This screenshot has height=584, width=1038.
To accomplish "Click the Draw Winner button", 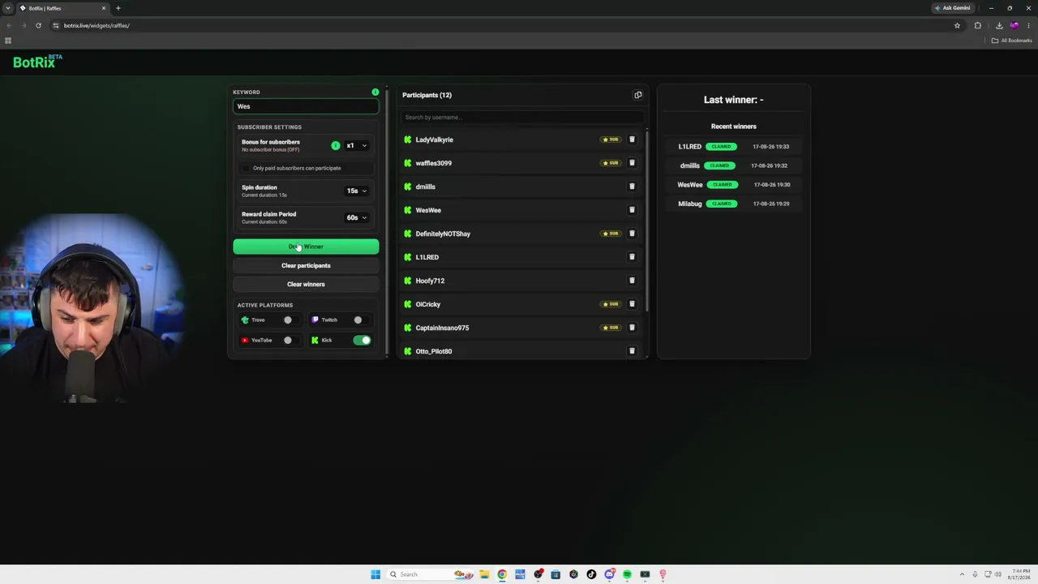I will 306,247.
